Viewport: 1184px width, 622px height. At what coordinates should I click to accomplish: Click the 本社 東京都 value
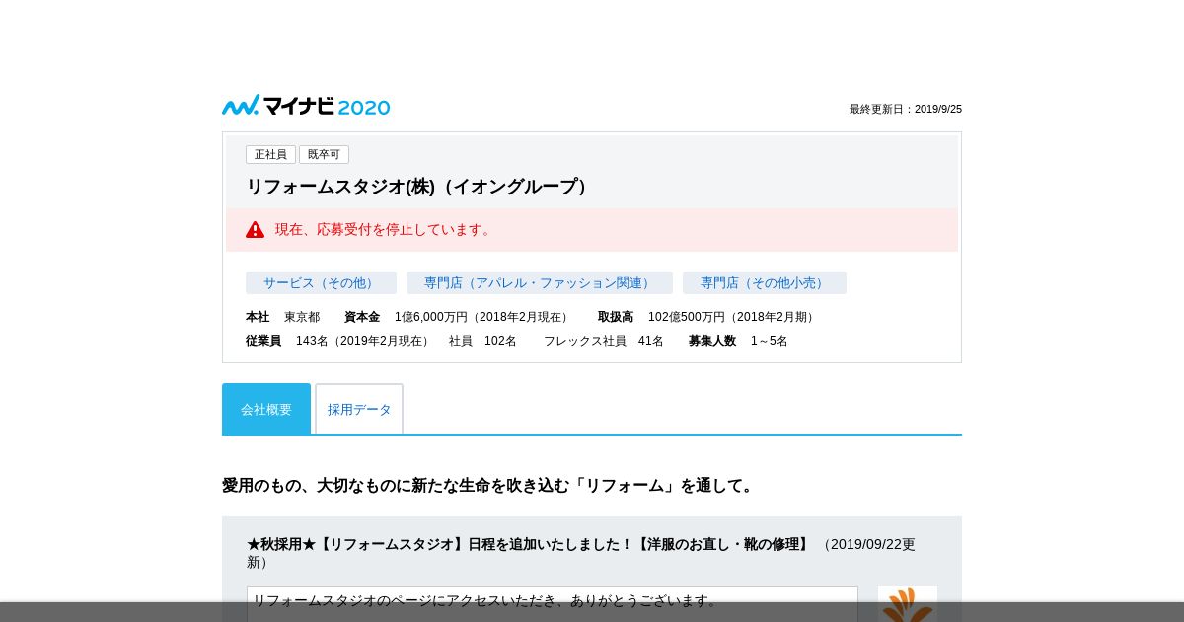tap(302, 317)
